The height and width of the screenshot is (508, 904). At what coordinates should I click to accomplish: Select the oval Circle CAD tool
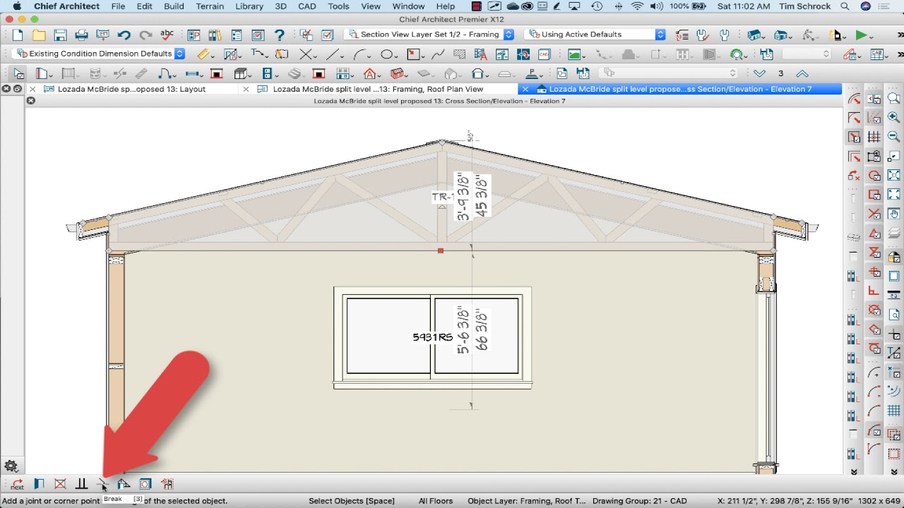coord(387,54)
